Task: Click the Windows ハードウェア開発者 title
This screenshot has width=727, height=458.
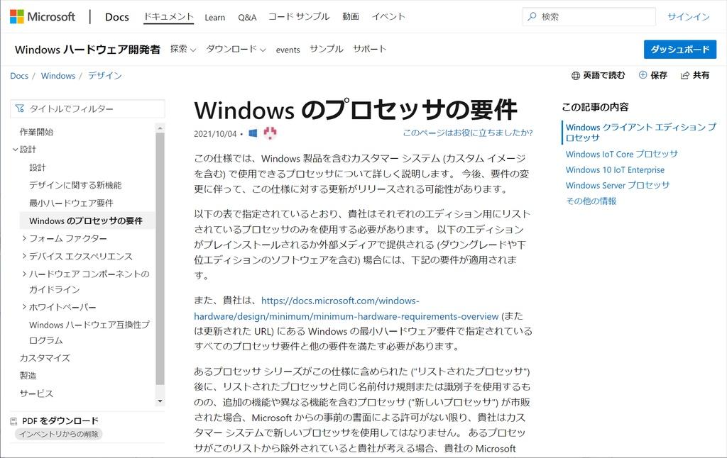Action: click(x=87, y=50)
